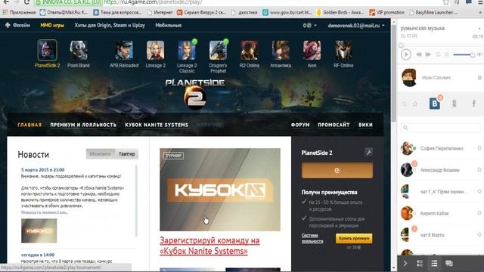
Task: Collapse sidebar with the arrow icon
Action: click(405, 264)
